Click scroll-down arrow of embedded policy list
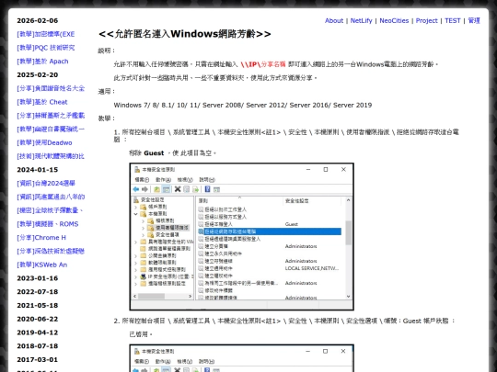Screen dimensions: 497x372 (x=348, y=297)
